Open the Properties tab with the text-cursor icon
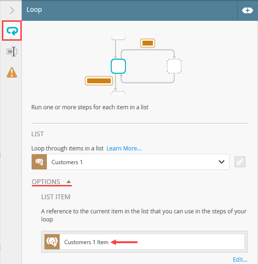The width and height of the screenshot is (258, 264). tap(12, 52)
